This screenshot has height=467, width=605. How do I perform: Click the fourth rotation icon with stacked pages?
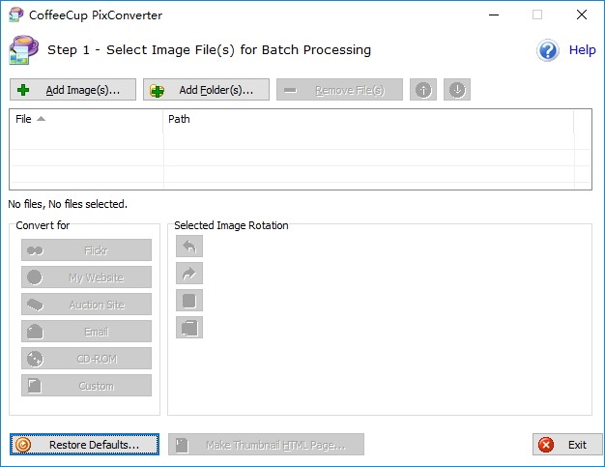[x=189, y=327]
